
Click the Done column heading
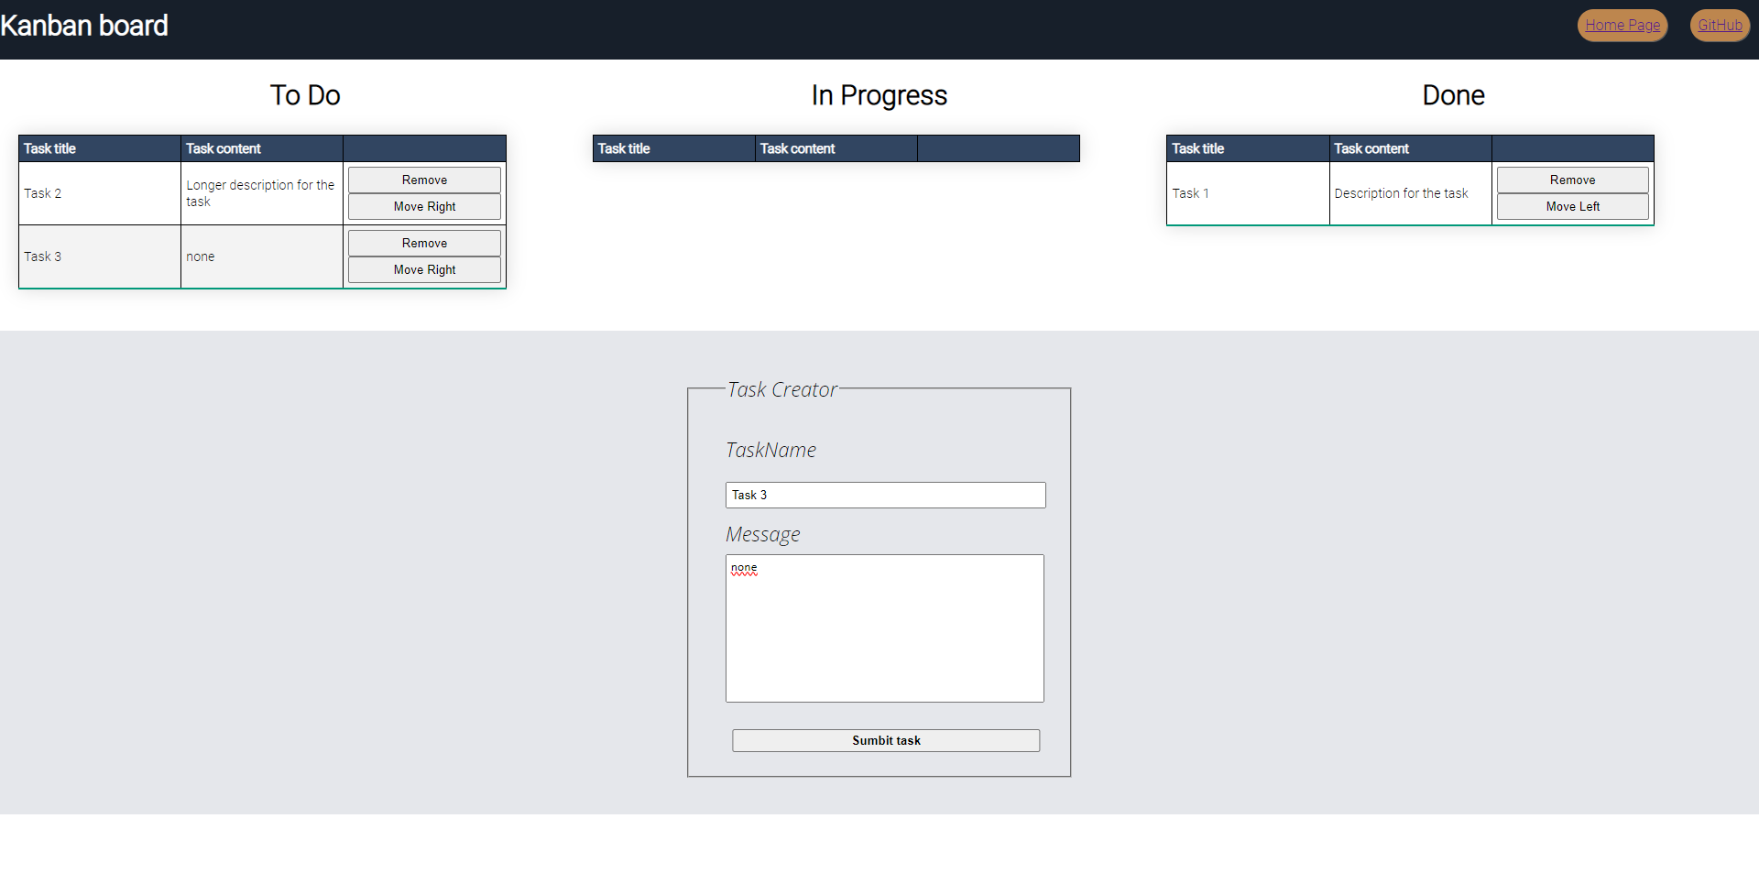click(x=1453, y=95)
